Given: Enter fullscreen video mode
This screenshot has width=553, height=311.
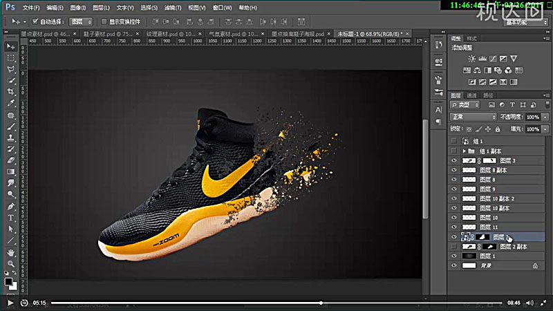Looking at the screenshot, I should pos(543,303).
